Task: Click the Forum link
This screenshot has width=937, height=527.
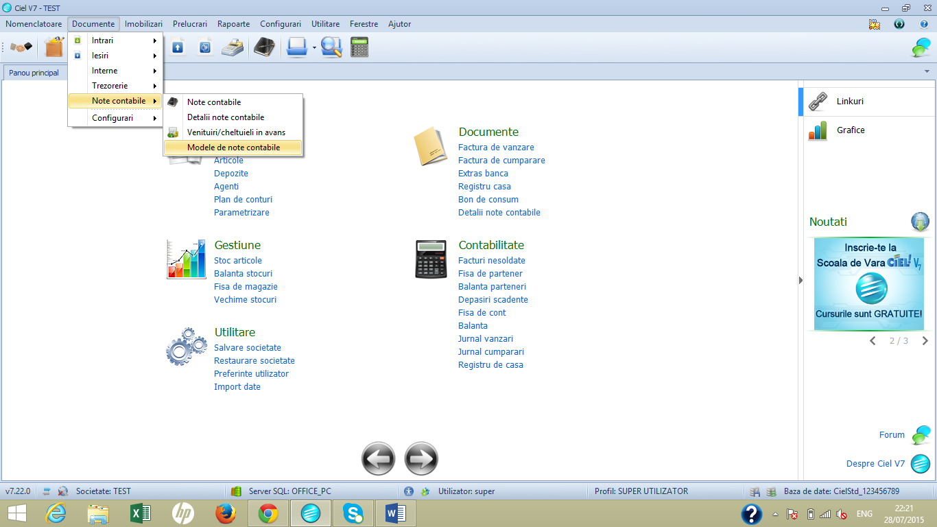Action: [892, 435]
